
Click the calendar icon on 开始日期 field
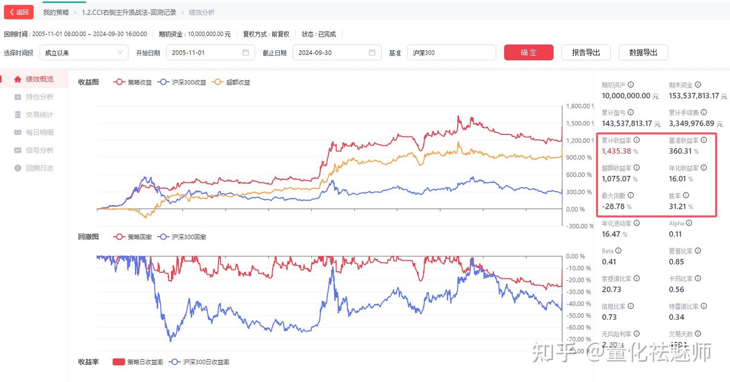pos(245,52)
